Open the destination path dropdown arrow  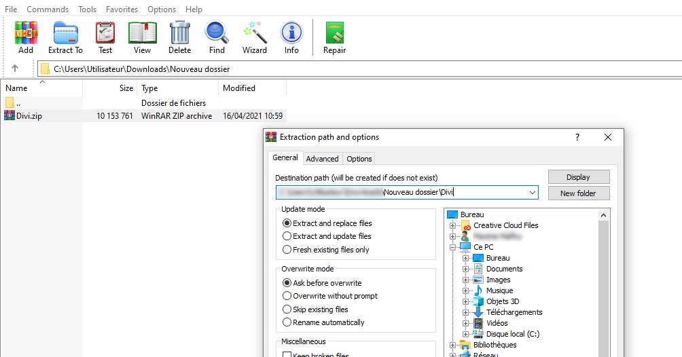click(x=531, y=193)
